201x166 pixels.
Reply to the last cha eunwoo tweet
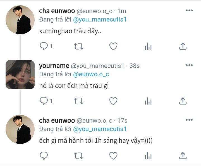(44, 156)
